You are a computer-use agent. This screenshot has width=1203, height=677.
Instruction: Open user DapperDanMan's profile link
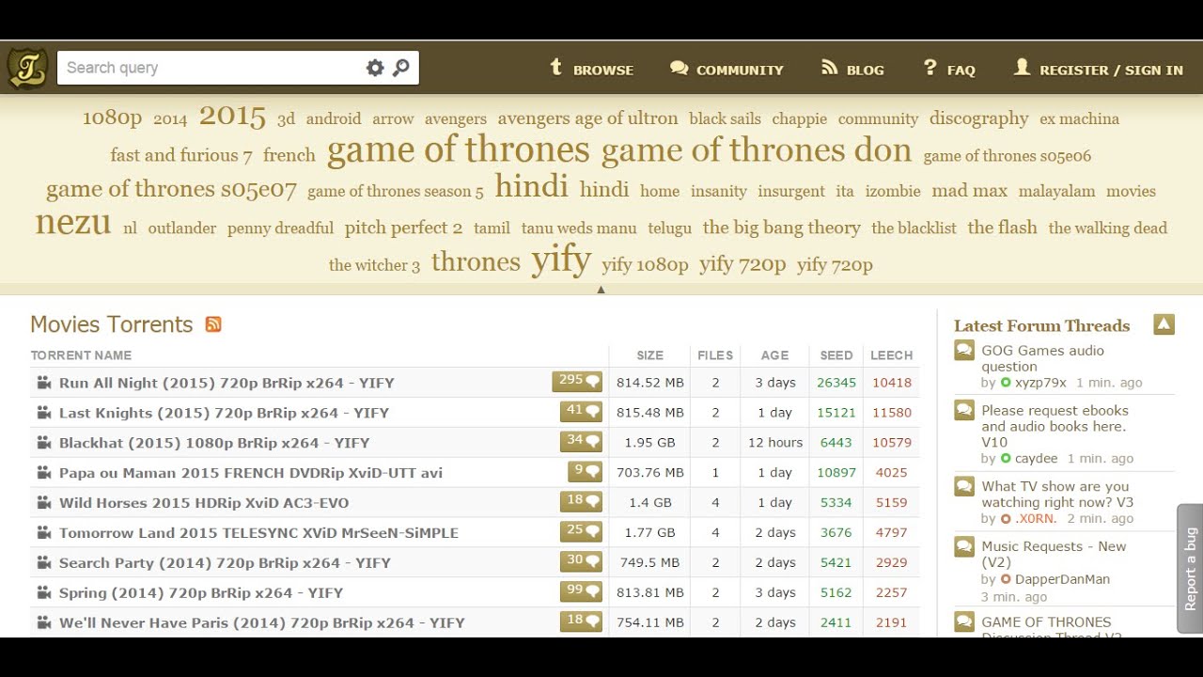click(x=1062, y=579)
